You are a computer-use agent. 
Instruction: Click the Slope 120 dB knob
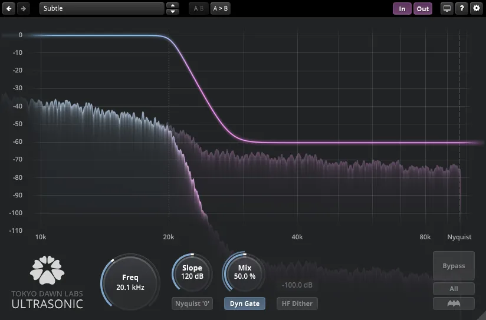click(192, 273)
